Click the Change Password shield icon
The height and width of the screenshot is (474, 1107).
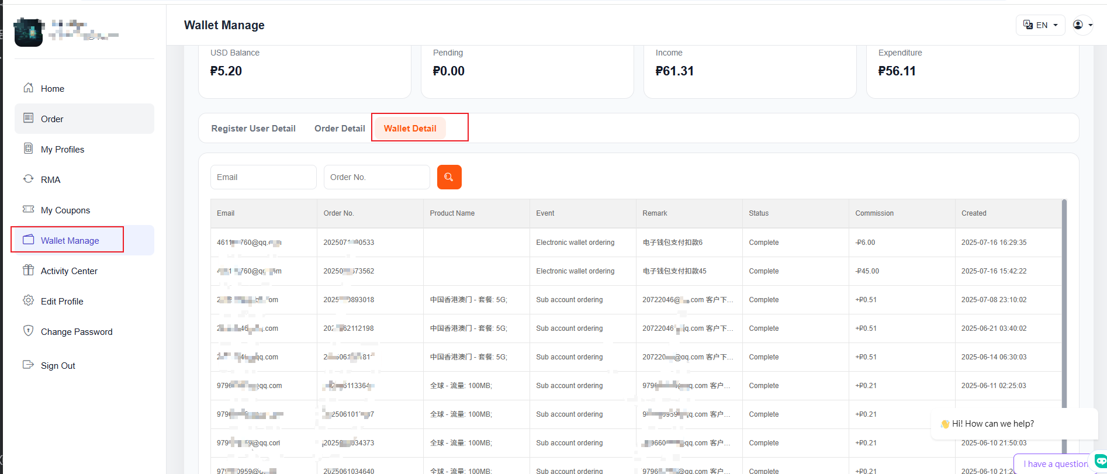click(x=28, y=331)
